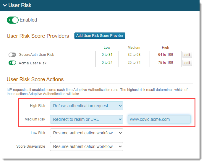Collapse the User Risk section chevron
Screen dimensions: 204x163
(x=5, y=5)
